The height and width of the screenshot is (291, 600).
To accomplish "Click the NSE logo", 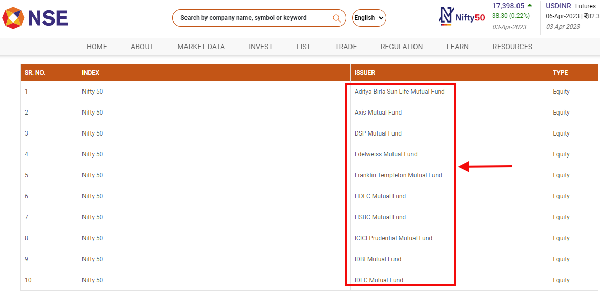I will pos(35,18).
